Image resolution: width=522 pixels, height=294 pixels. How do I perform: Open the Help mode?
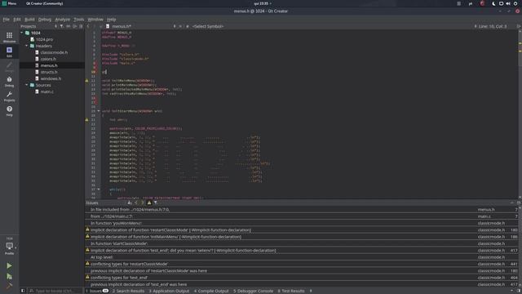pos(9,111)
